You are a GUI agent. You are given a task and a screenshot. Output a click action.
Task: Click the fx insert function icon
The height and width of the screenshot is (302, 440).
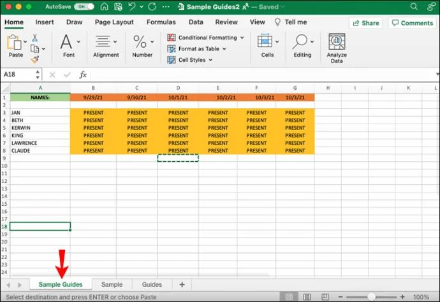pos(83,75)
